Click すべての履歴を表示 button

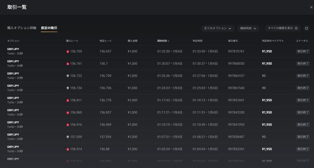point(282,28)
